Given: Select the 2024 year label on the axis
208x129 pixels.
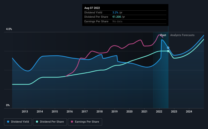Looking at the screenshot, I should pyautogui.click(x=189, y=111).
